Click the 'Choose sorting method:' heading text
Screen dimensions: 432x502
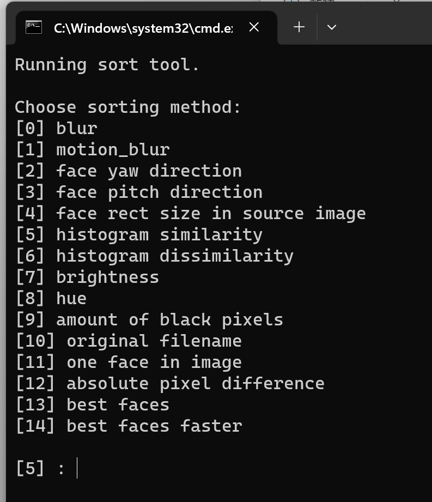tap(127, 107)
